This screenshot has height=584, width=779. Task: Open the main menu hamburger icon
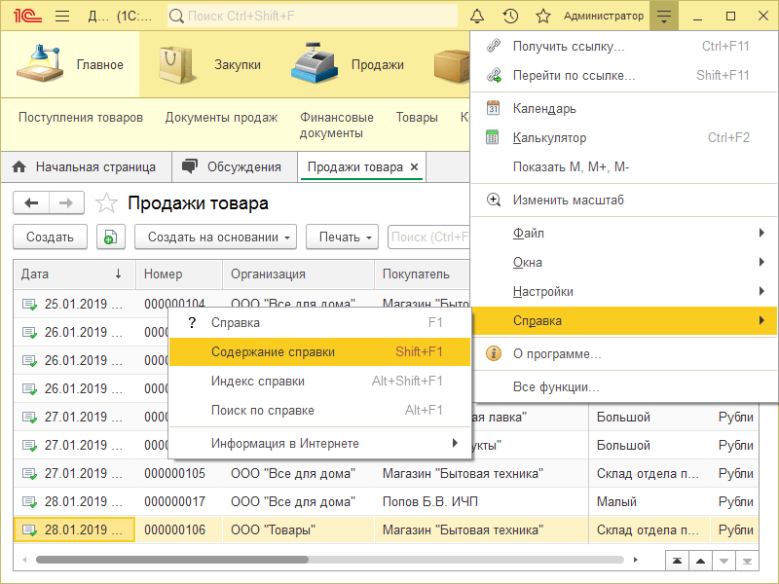pos(62,16)
